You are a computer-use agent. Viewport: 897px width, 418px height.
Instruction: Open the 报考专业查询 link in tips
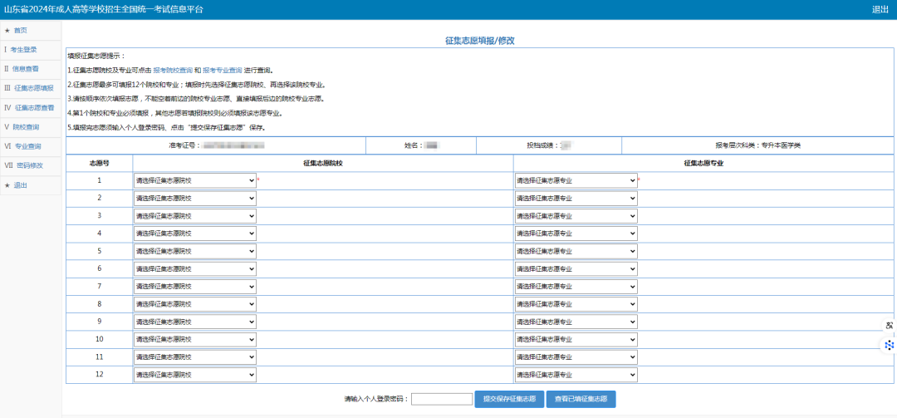pos(222,71)
